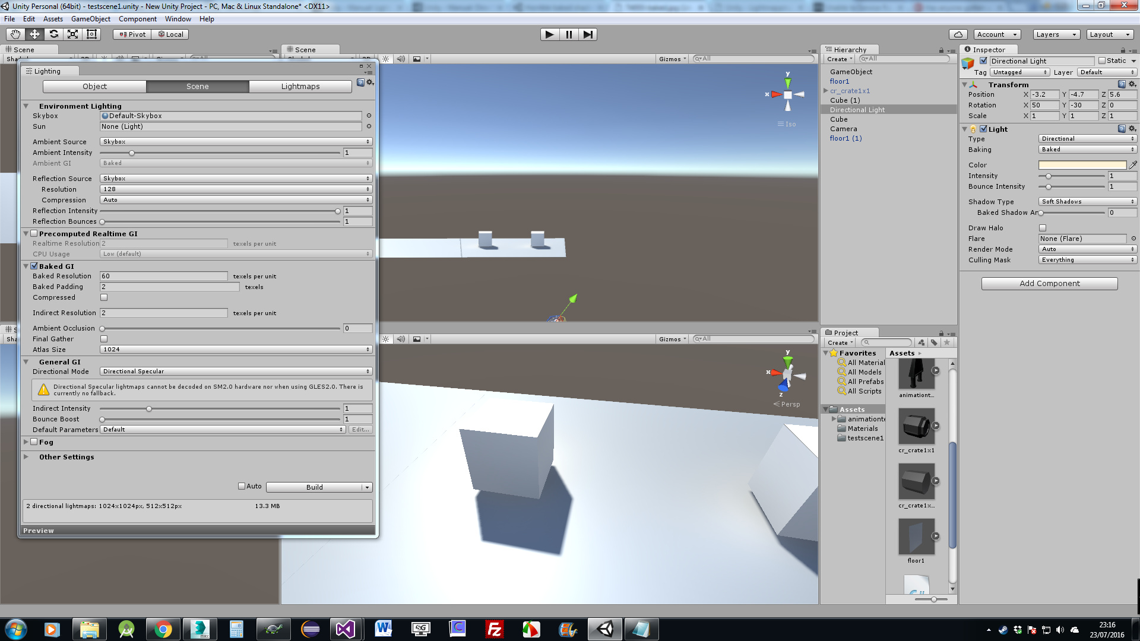1140x641 pixels.
Task: Toggle Pivot mode button
Action: pyautogui.click(x=132, y=34)
